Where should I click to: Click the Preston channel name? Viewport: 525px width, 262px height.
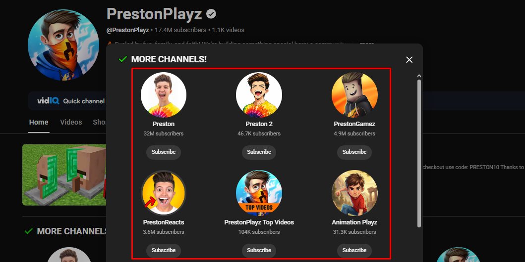[164, 124]
